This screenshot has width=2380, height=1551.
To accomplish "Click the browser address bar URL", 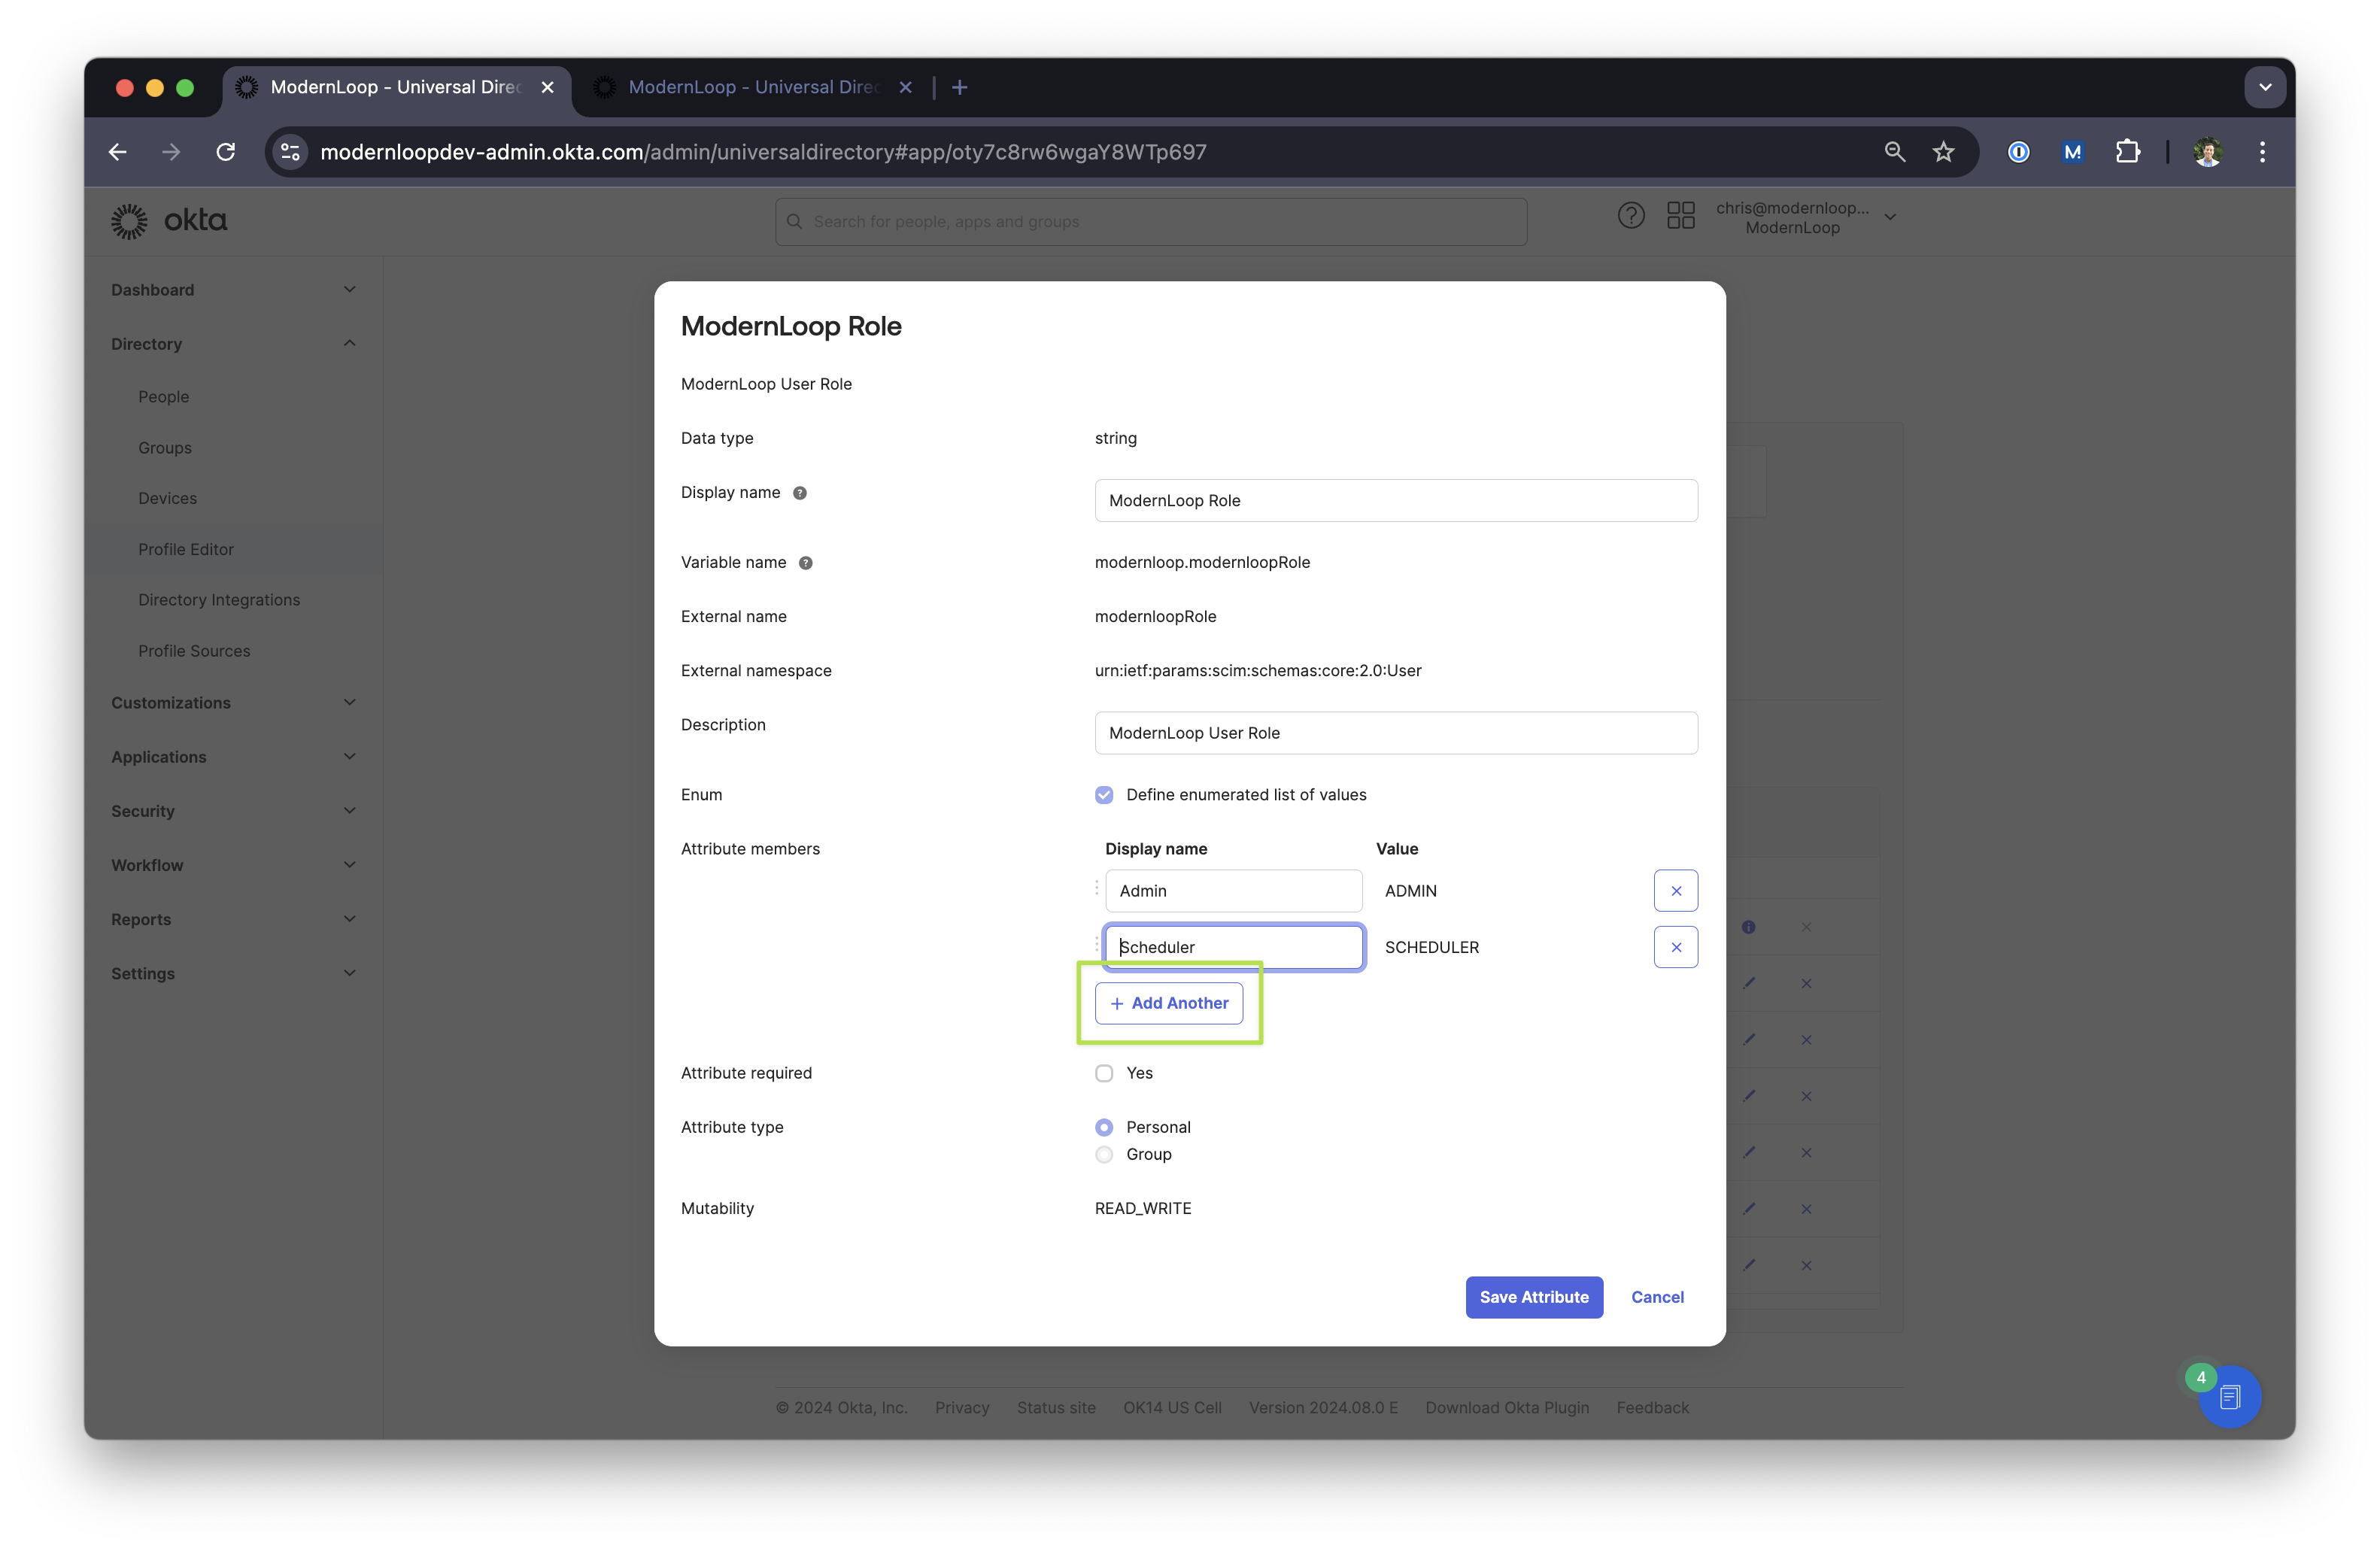I will (763, 152).
